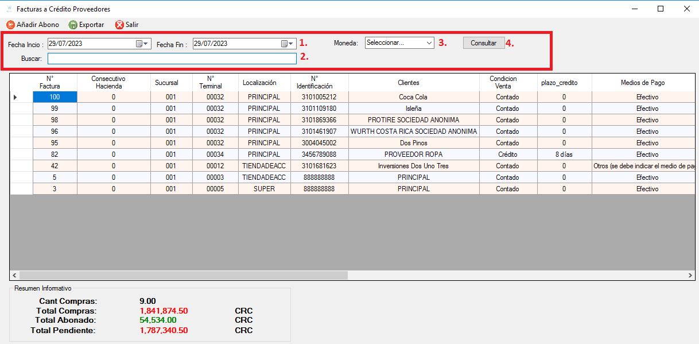Click the Medios de Pago column header

coord(643,82)
